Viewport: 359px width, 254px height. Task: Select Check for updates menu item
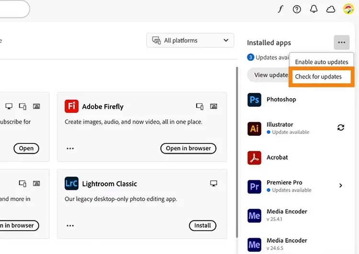[x=318, y=77]
